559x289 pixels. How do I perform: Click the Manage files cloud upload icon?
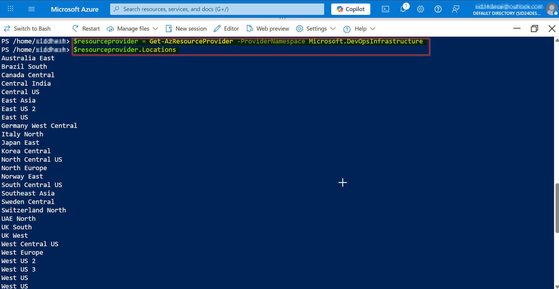coord(110,29)
